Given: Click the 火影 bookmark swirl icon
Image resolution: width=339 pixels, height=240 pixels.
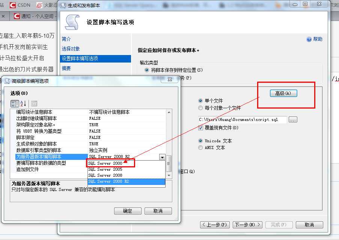Looking at the screenshot, I should coord(39,5).
